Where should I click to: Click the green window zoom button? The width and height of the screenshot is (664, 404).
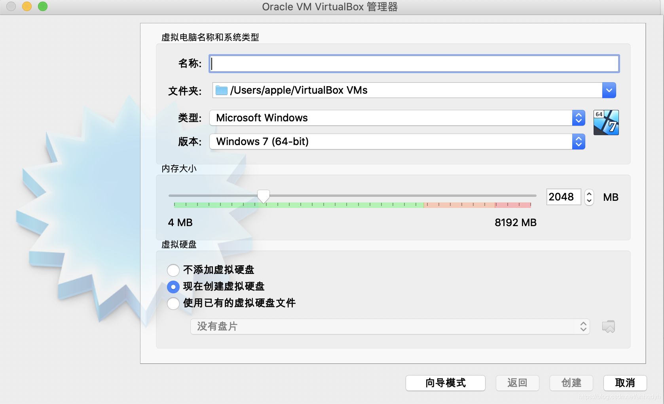point(43,6)
